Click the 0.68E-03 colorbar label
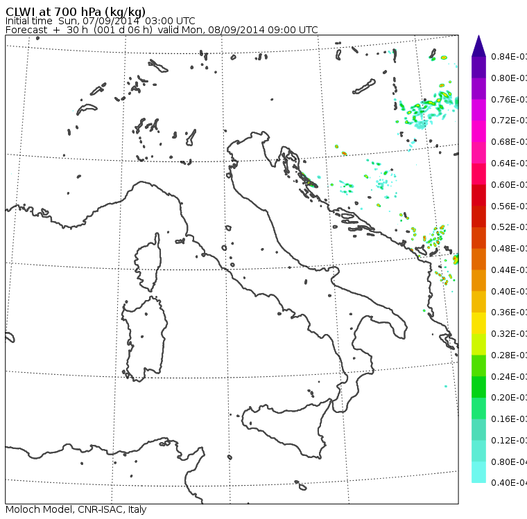This screenshot has height=519, width=527. 509,142
